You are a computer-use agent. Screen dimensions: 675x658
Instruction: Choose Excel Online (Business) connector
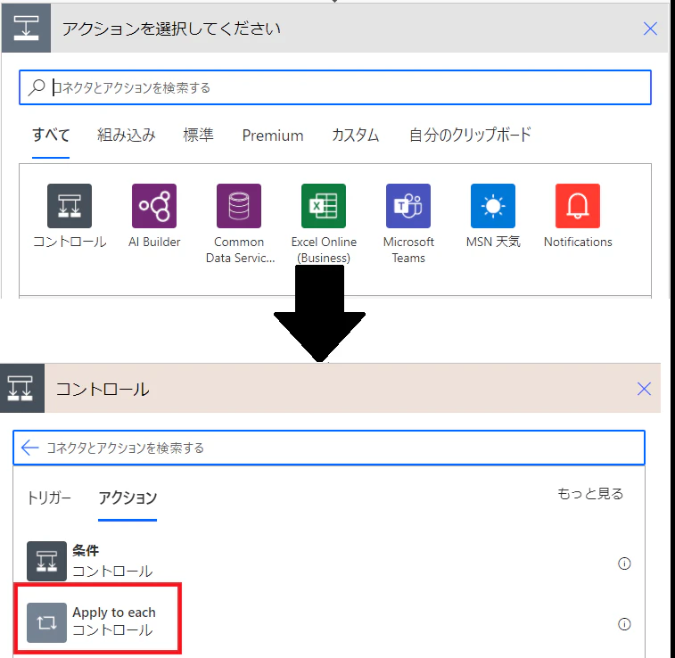[x=324, y=206]
